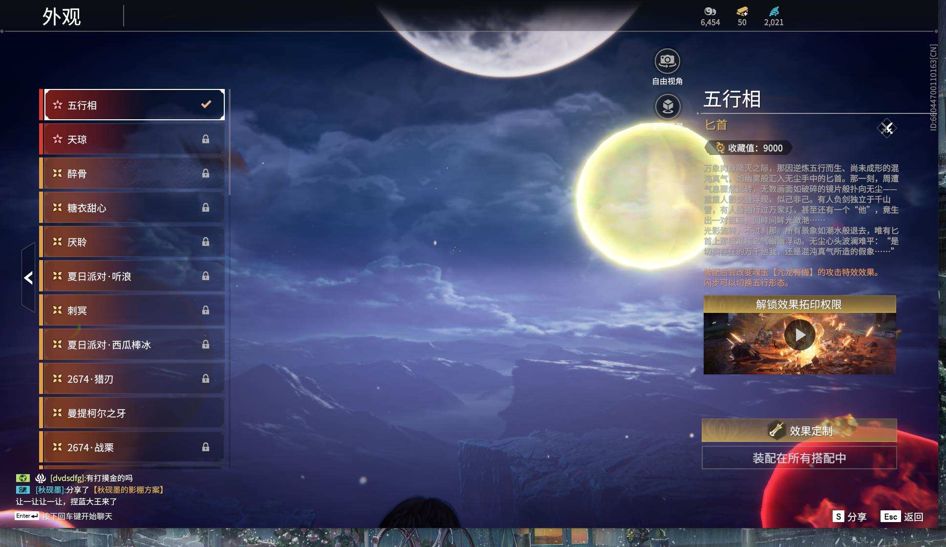Click the lock icon on 2674·猎刃
This screenshot has width=946, height=547.
coord(206,379)
